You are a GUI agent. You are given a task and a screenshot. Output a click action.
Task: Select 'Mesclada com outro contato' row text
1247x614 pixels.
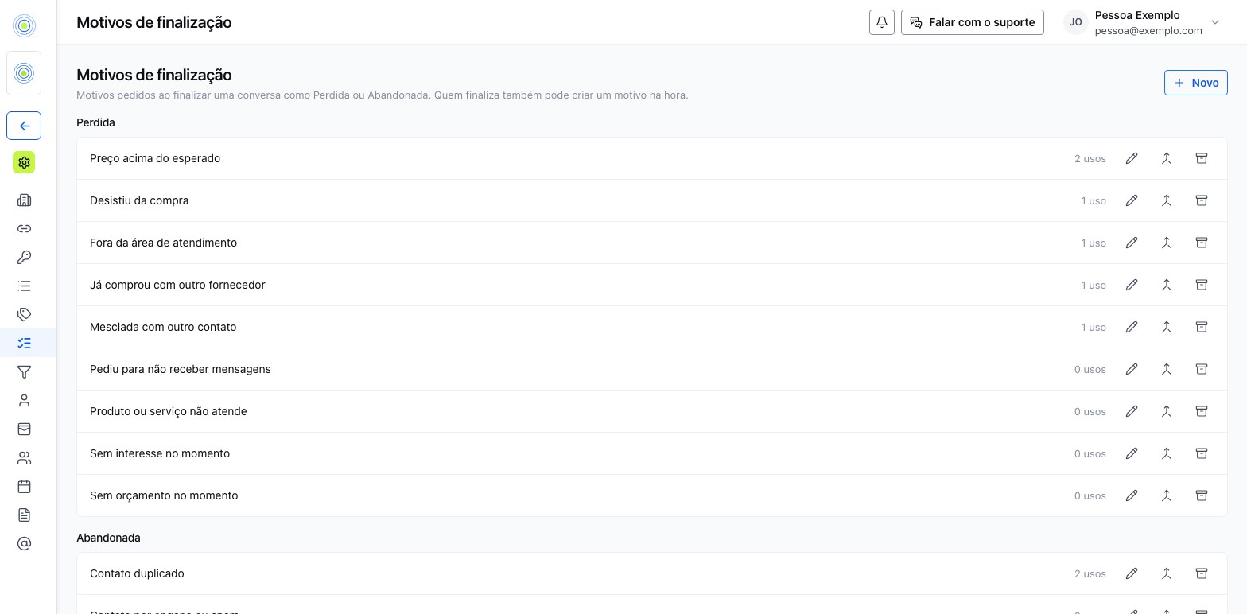163,327
